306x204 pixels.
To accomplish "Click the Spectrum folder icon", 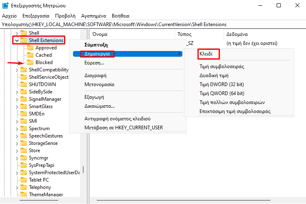I will click(24, 129).
